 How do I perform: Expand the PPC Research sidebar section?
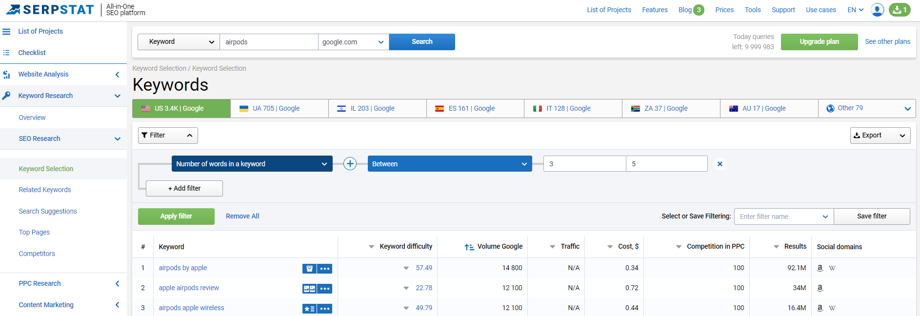pyautogui.click(x=117, y=284)
